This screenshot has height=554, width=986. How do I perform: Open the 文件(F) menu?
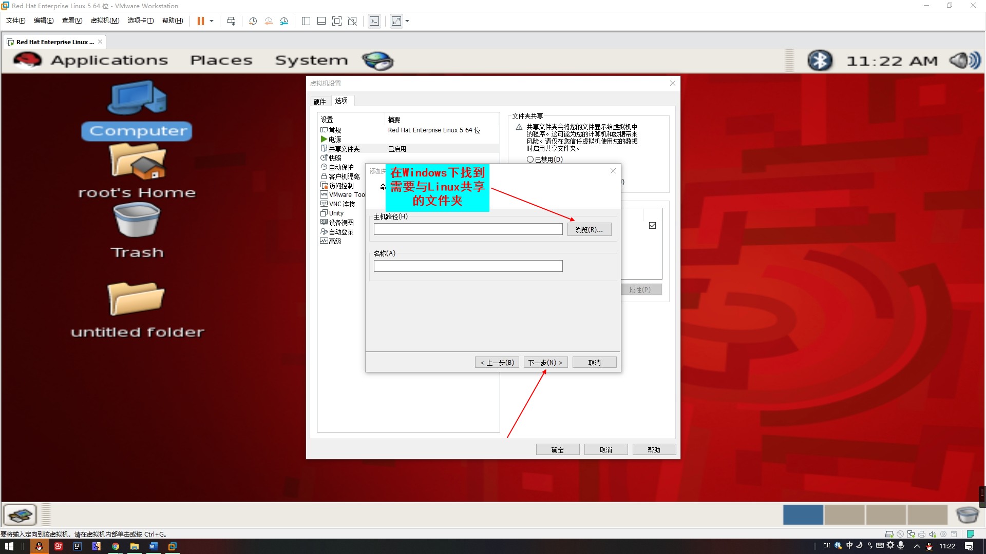(15, 21)
